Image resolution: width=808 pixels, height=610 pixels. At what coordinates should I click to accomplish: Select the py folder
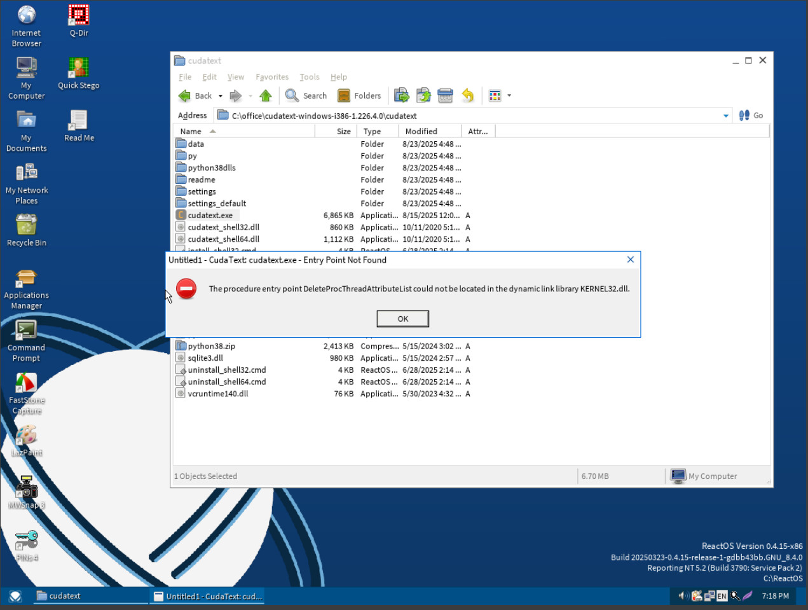[186, 156]
